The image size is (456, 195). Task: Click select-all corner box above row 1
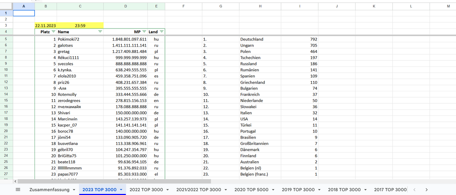(x=6, y=6)
